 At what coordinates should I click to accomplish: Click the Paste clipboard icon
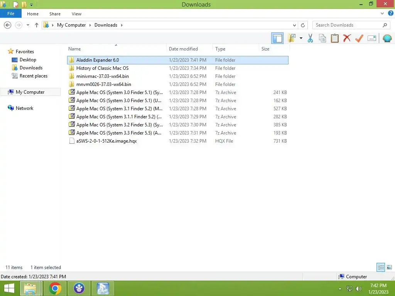click(334, 38)
